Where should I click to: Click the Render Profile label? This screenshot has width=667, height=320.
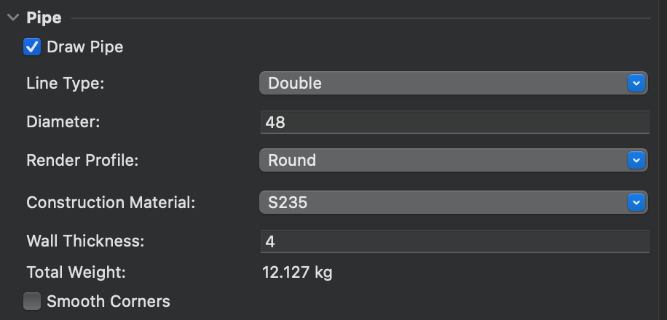(x=82, y=160)
